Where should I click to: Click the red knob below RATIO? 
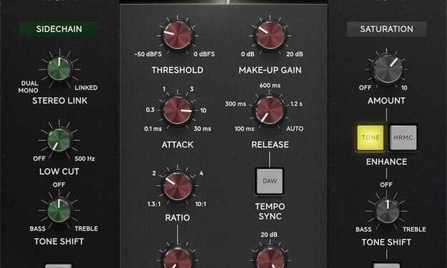tap(177, 260)
